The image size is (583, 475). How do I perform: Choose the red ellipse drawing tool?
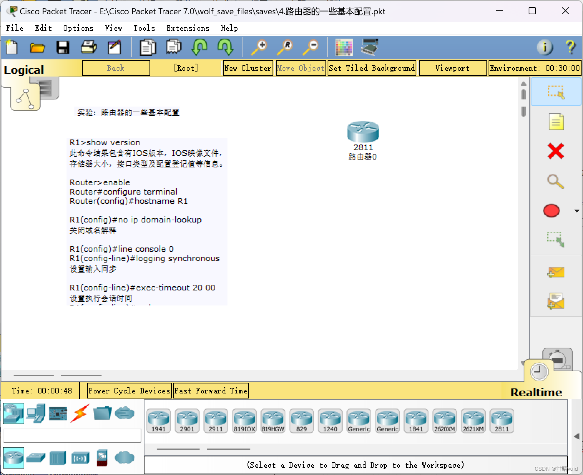552,211
